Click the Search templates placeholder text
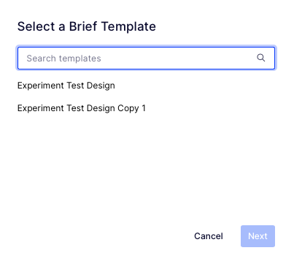 pos(63,59)
